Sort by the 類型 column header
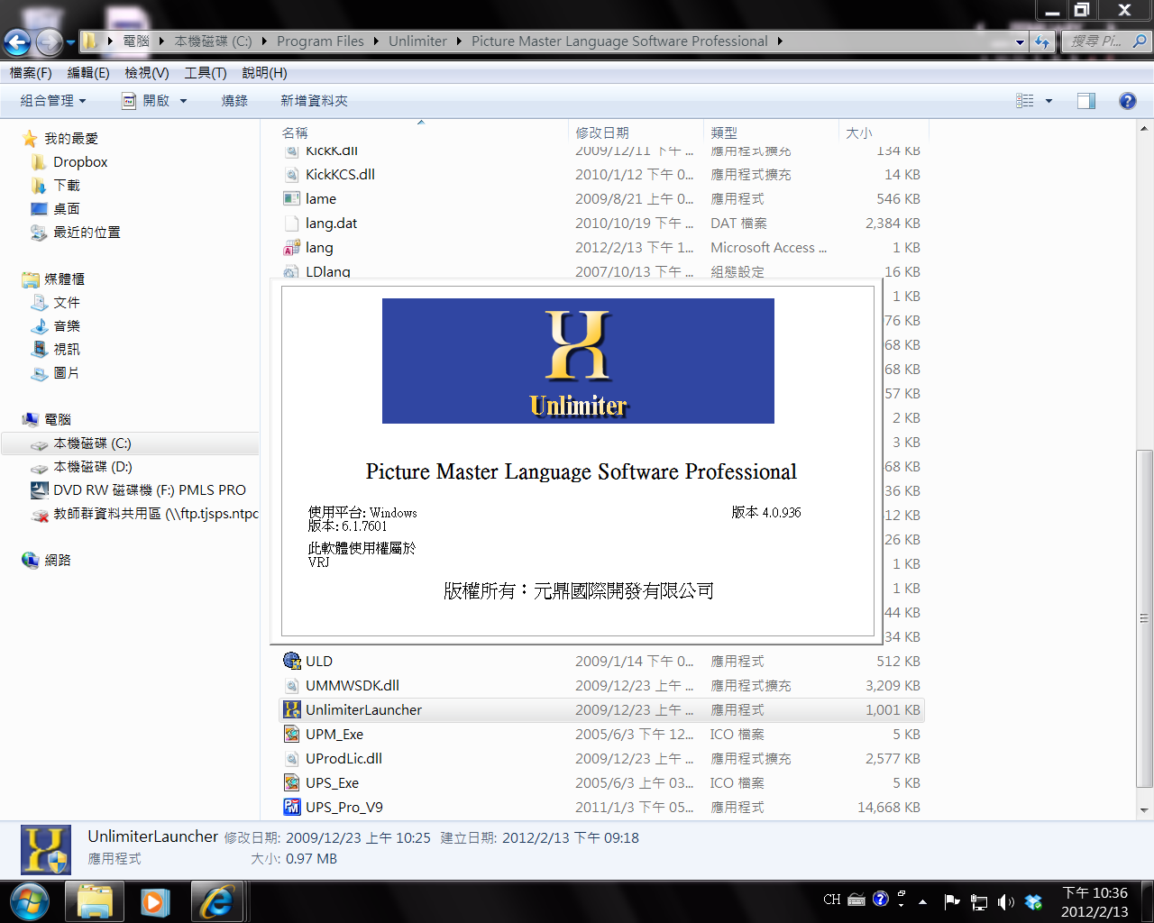 pyautogui.click(x=771, y=133)
